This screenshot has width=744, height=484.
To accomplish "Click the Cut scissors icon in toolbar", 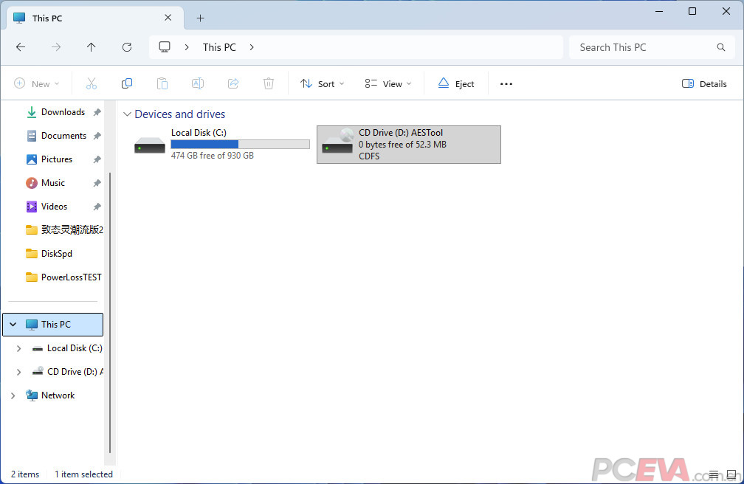I will 92,84.
